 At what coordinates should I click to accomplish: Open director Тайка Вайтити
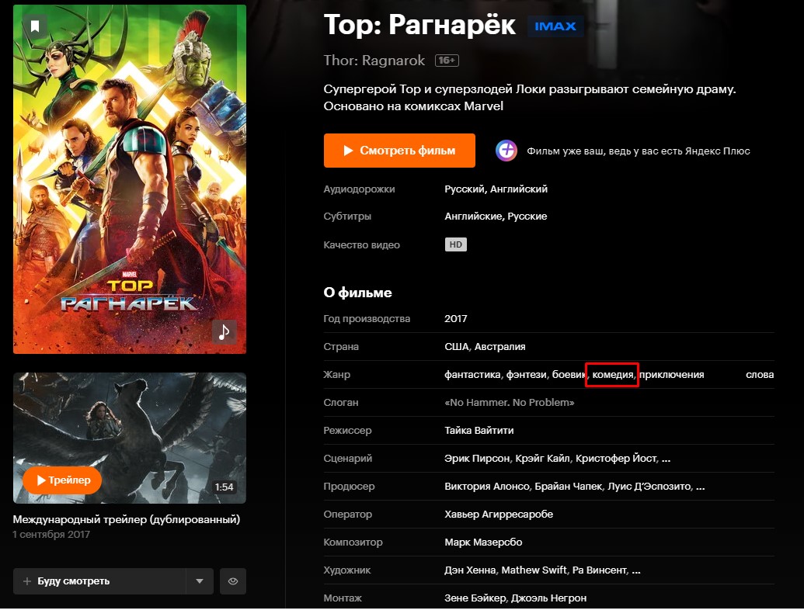click(x=479, y=430)
